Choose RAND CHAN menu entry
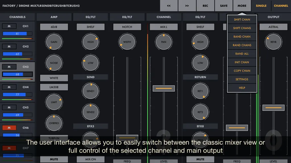Screen dimensions: 291x163 [242, 37]
